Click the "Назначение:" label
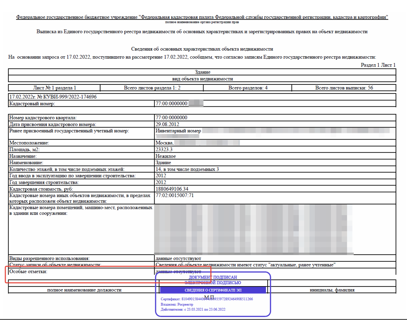The height and width of the screenshot is (320, 407). coord(23,156)
